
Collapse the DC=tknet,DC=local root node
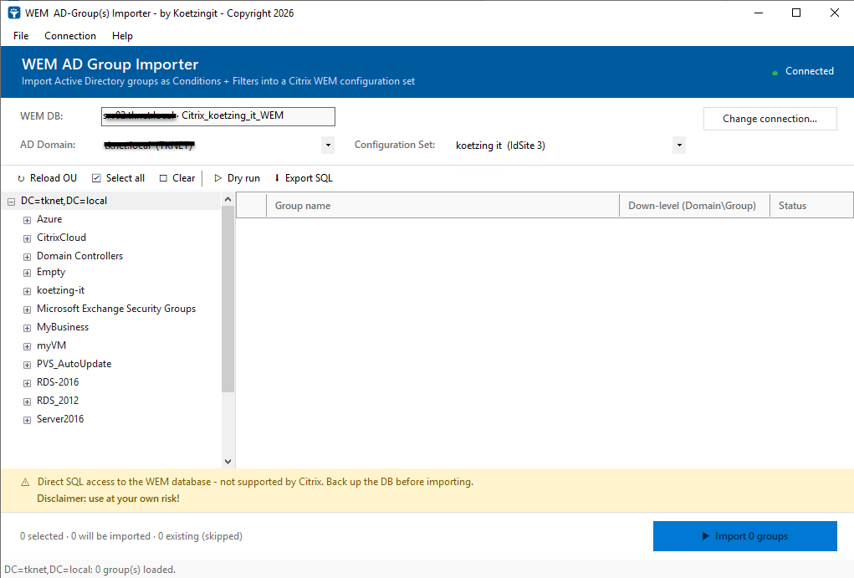click(x=11, y=202)
